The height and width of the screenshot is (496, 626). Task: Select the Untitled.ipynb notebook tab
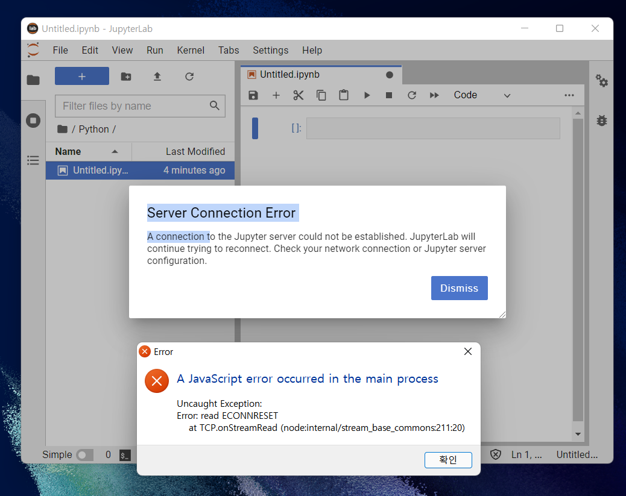pyautogui.click(x=321, y=75)
